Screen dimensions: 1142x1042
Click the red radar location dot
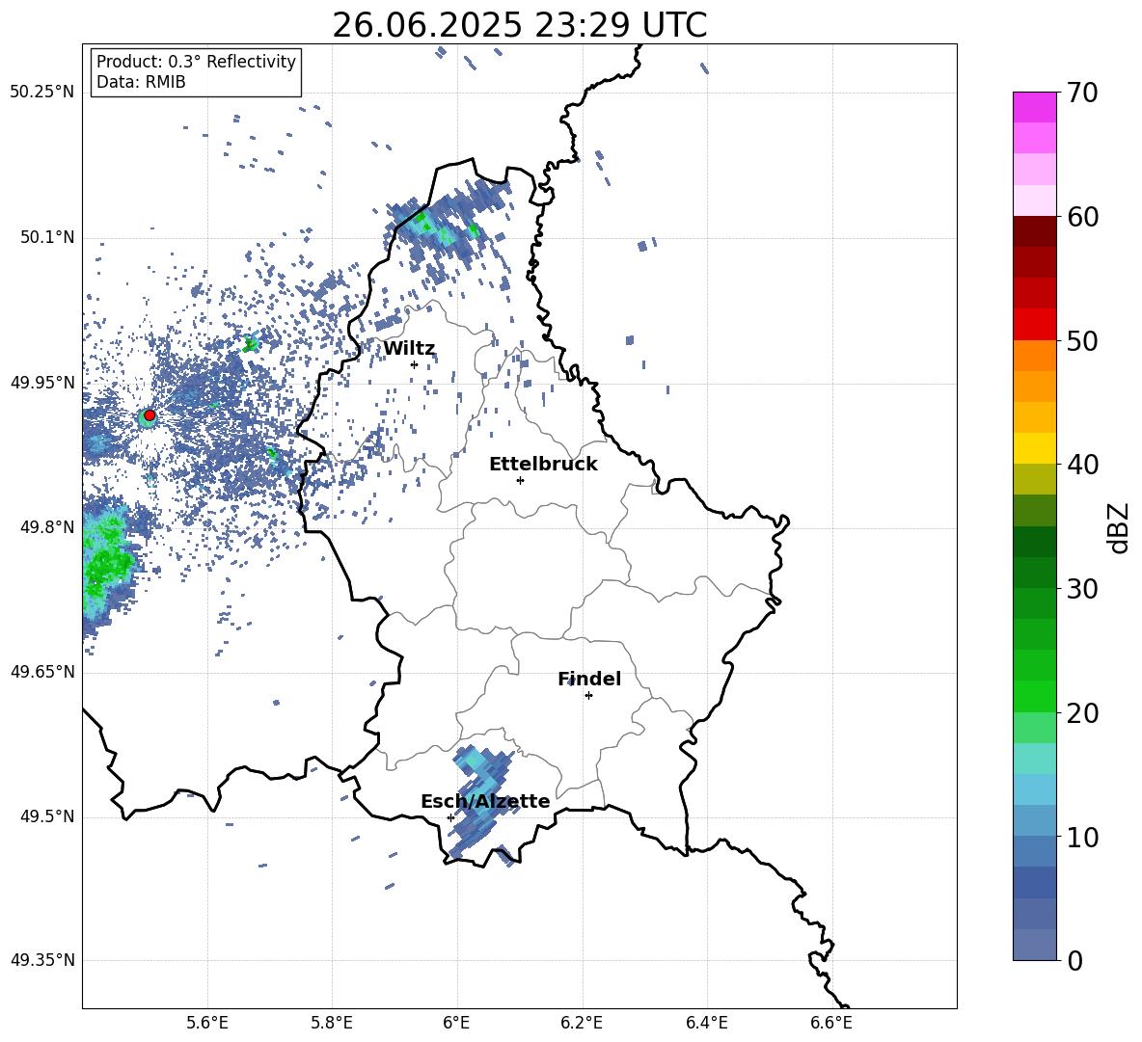pos(150,415)
